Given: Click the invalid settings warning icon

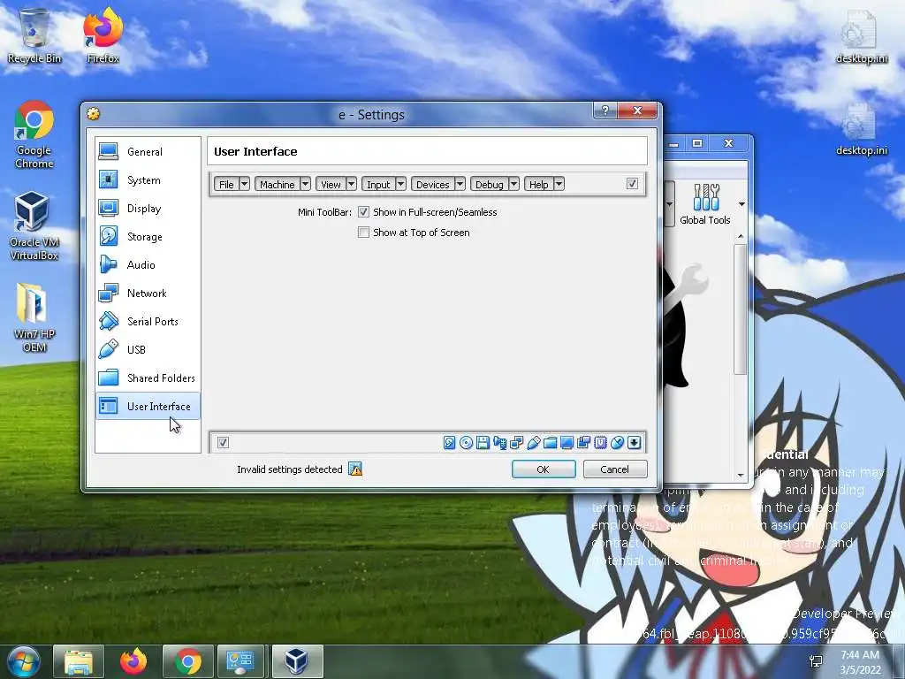Looking at the screenshot, I should pyautogui.click(x=355, y=469).
